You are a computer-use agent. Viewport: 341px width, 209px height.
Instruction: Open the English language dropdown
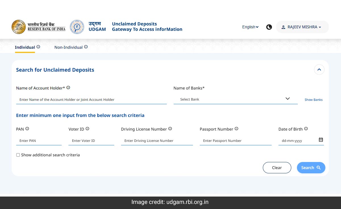[250, 27]
